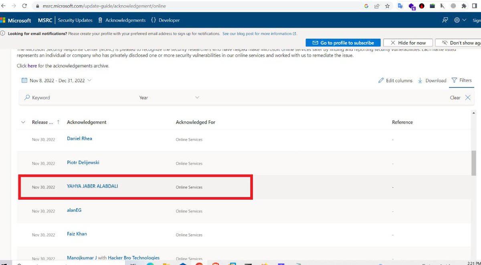Open the gray globe extension icon
Viewport: 481px width, 265px height.
453,6
